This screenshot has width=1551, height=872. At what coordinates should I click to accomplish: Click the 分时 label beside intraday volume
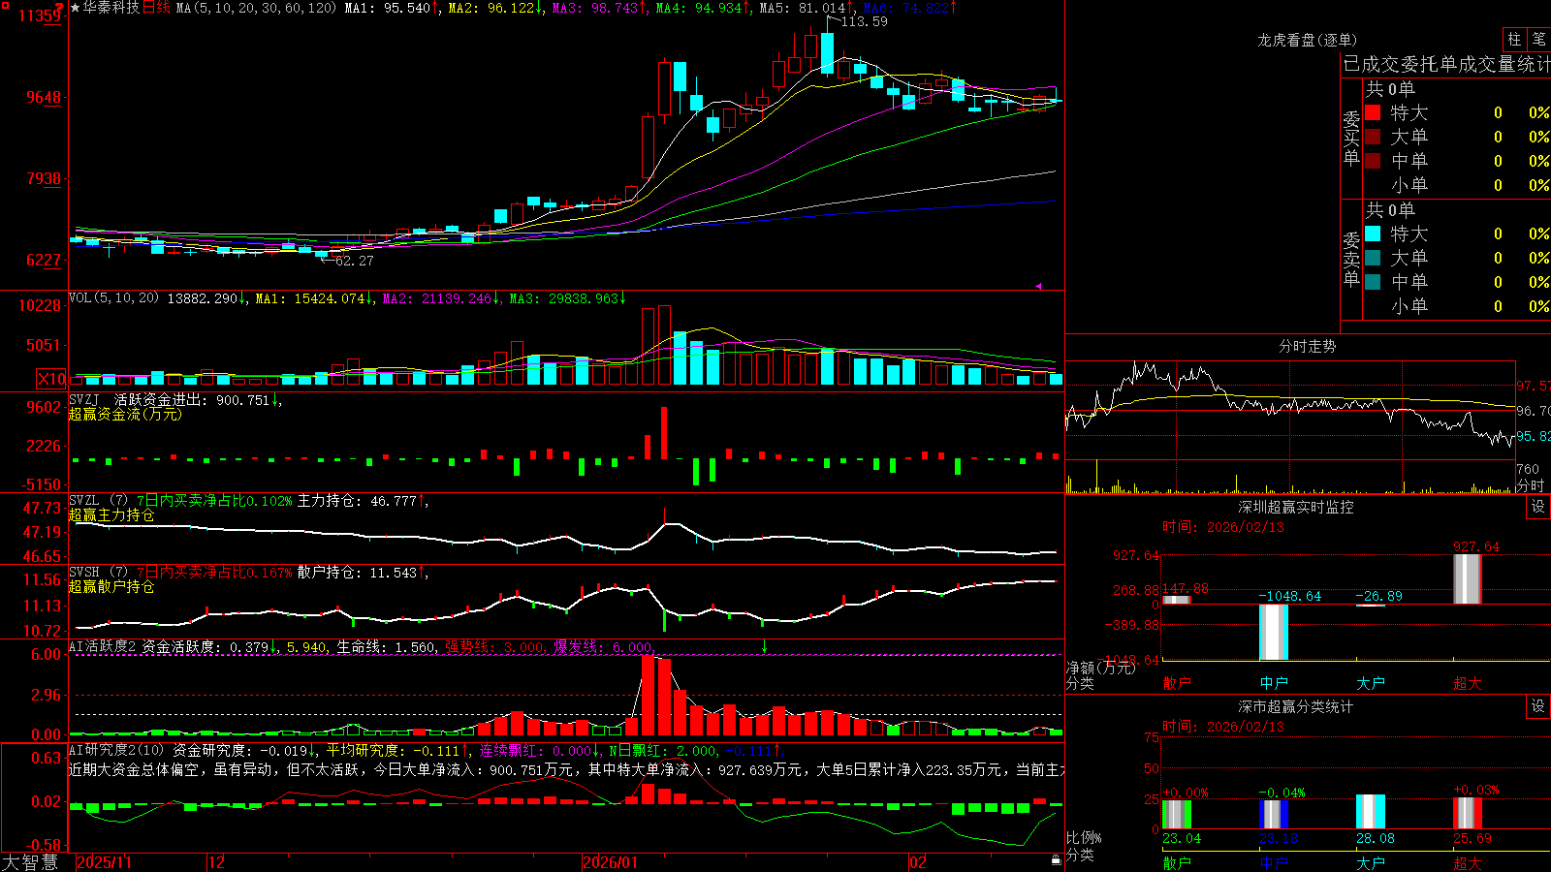pyautogui.click(x=1531, y=485)
